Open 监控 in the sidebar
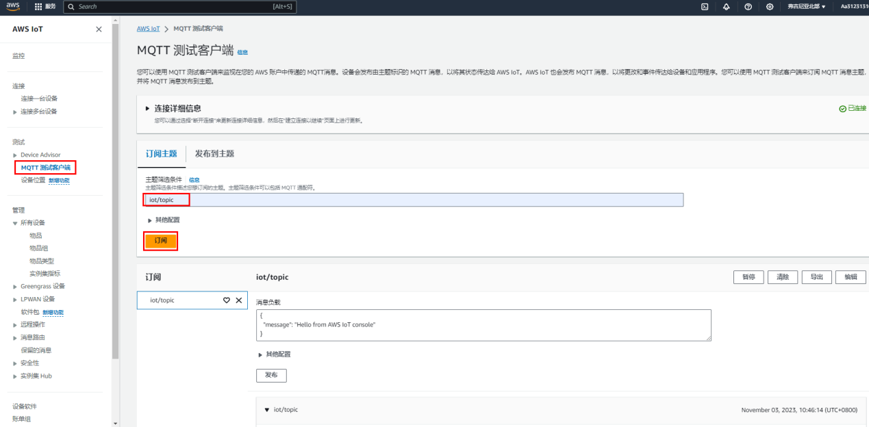The width and height of the screenshot is (869, 427). coord(18,56)
